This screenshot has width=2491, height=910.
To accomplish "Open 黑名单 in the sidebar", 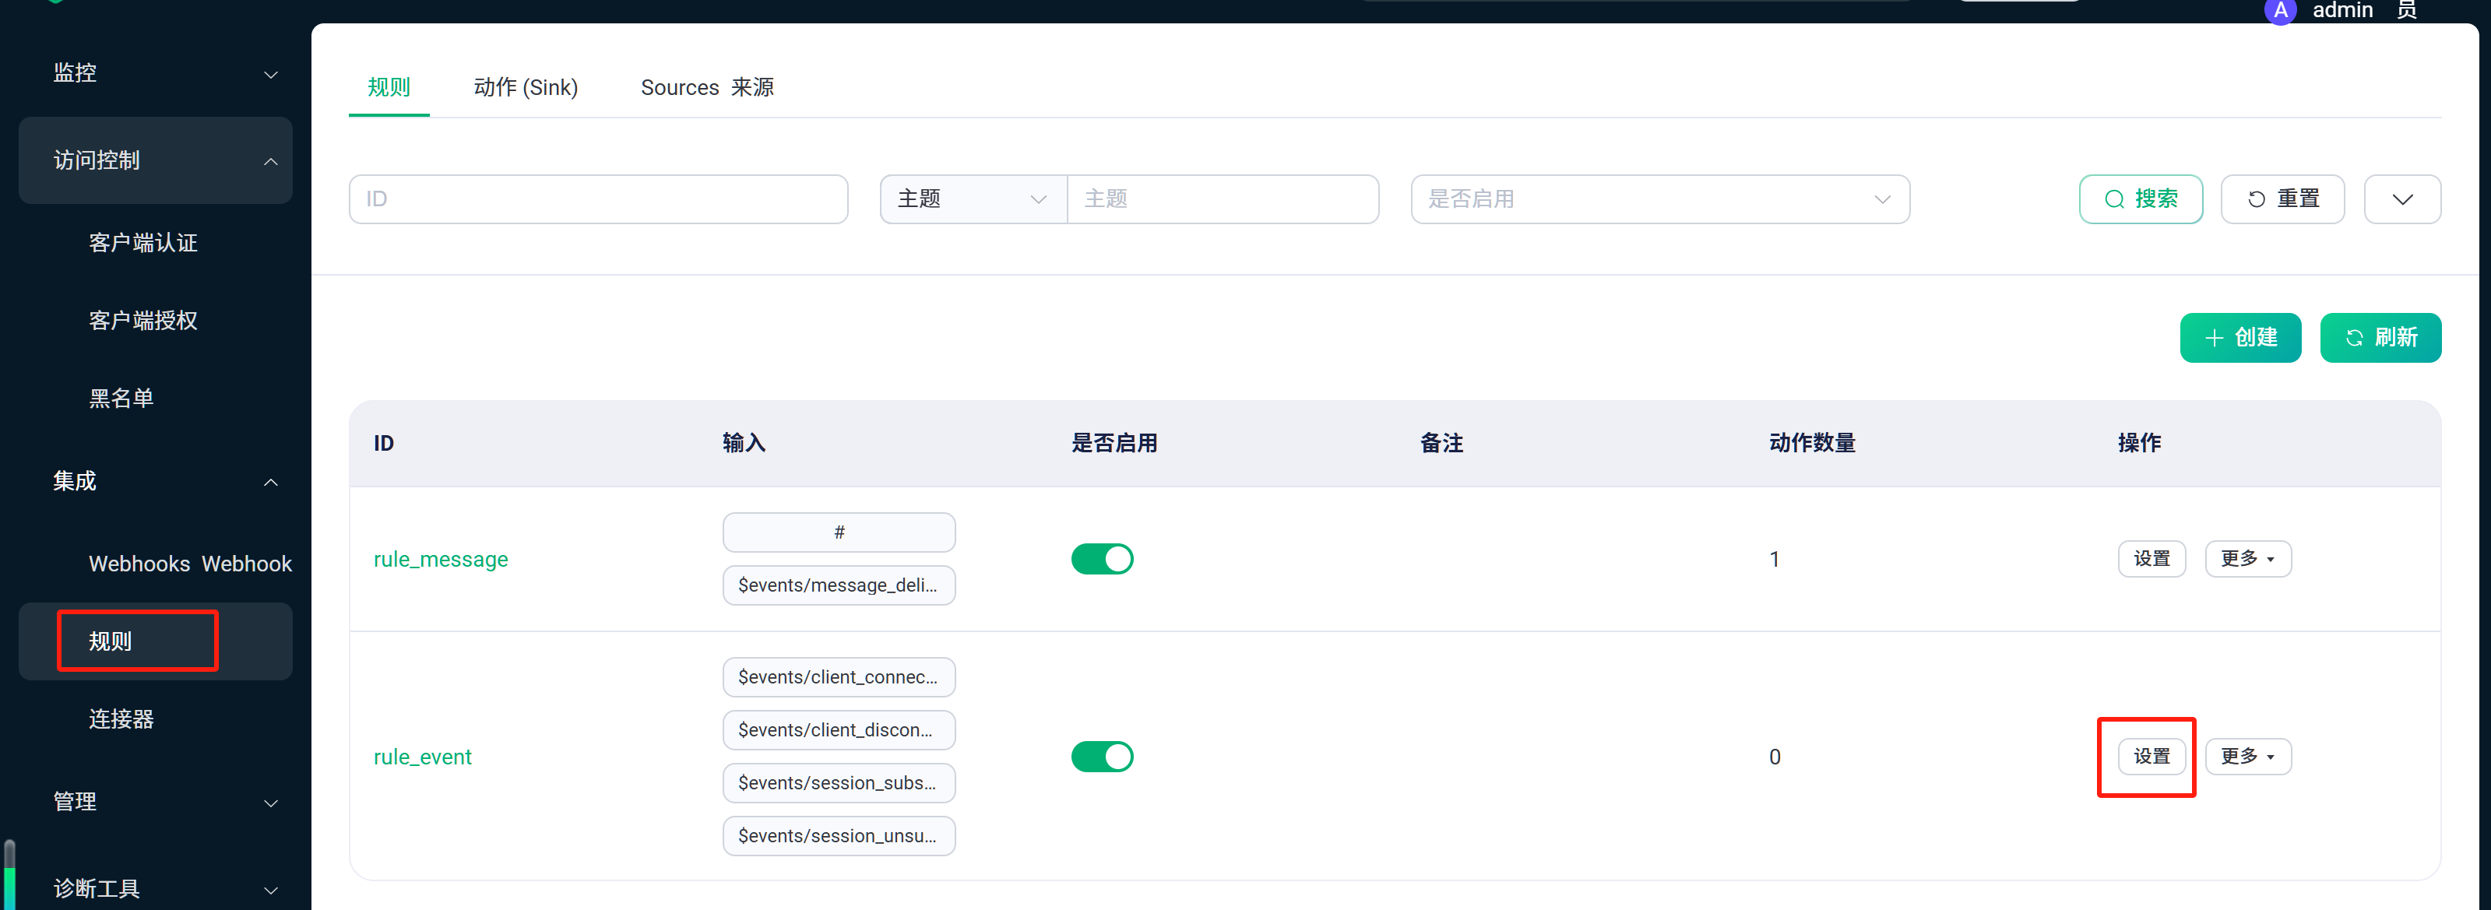I will click(121, 399).
